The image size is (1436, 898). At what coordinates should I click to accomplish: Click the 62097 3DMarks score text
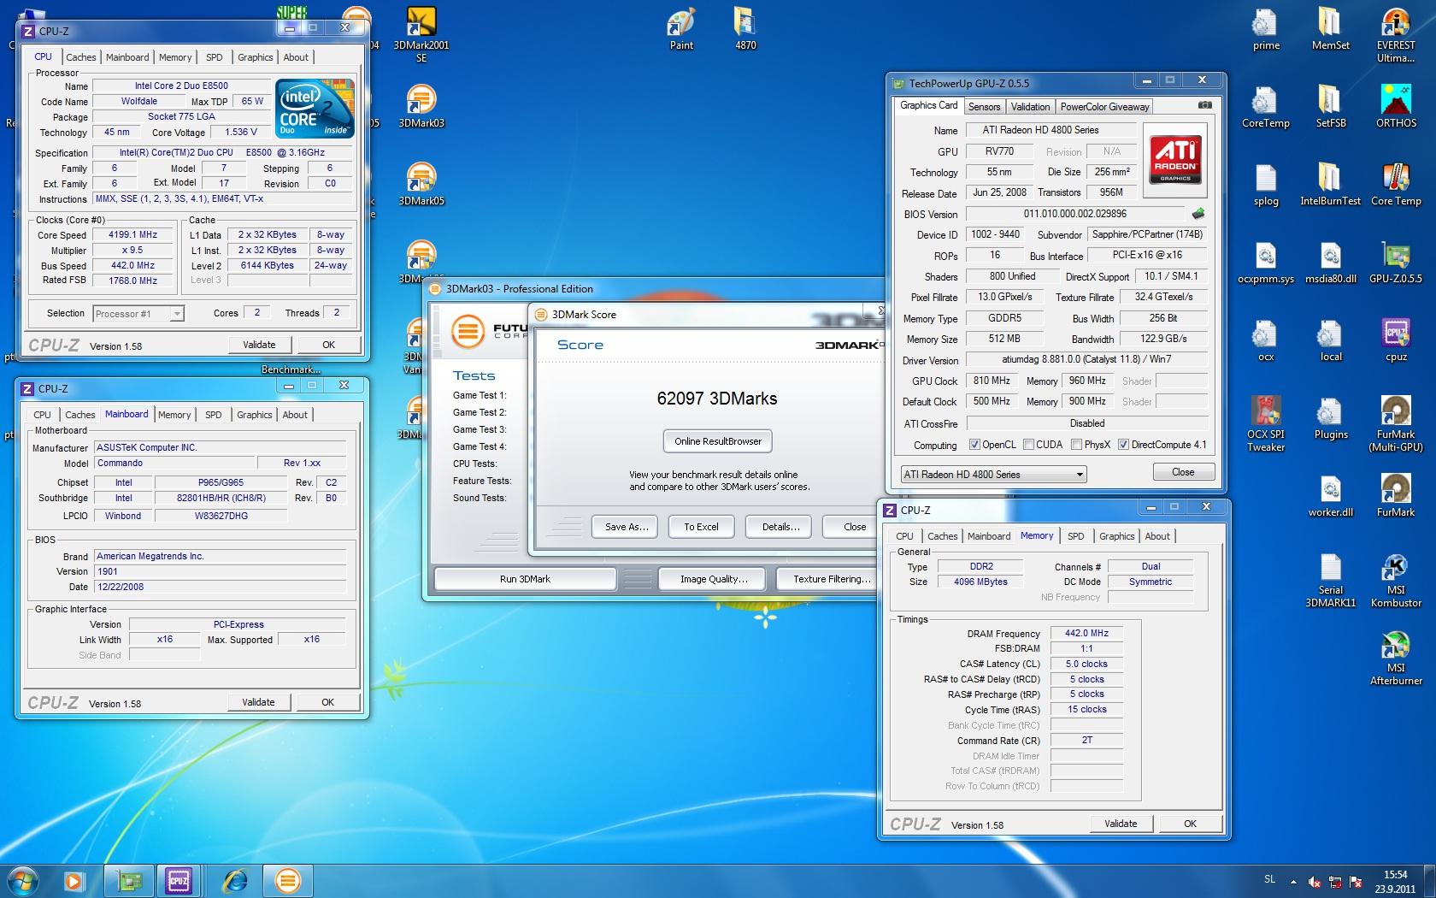pyautogui.click(x=716, y=399)
